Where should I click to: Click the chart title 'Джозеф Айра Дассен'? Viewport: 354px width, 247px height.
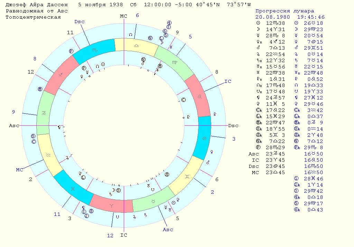pyautogui.click(x=37, y=5)
